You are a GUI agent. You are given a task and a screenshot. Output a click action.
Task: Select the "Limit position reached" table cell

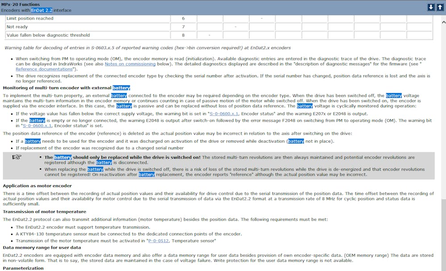[x=29, y=18]
